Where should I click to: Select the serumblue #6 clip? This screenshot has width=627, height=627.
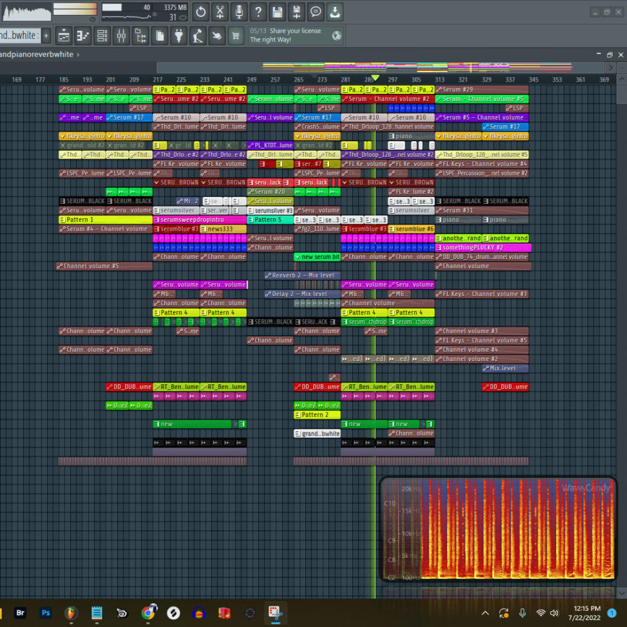point(411,229)
